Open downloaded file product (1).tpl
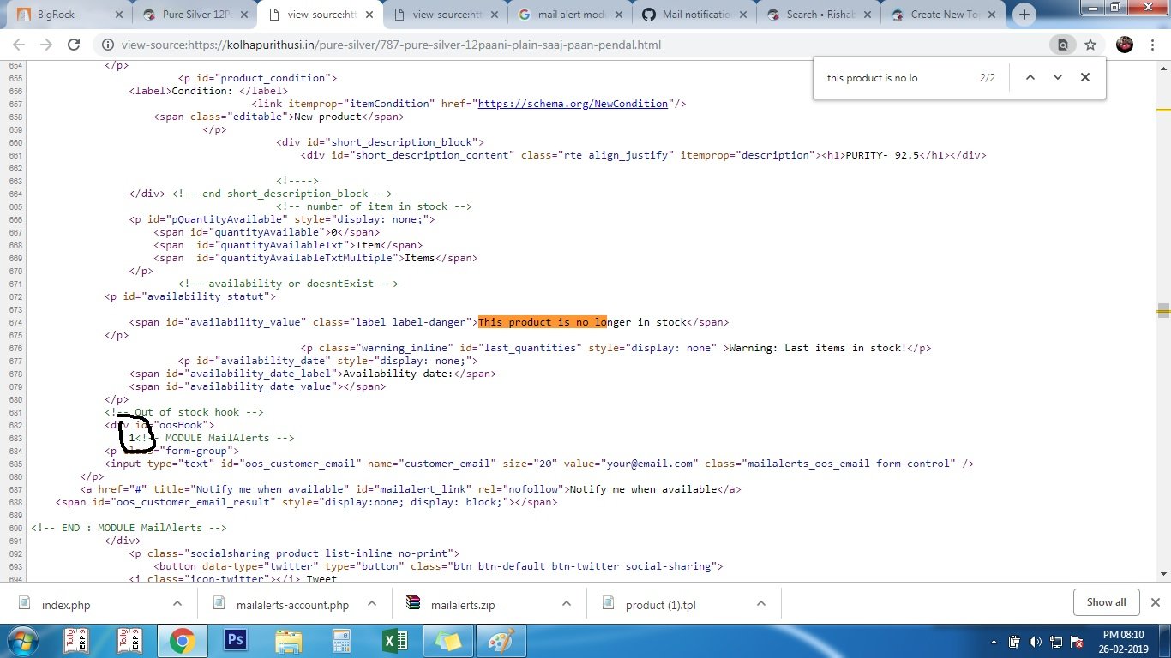This screenshot has height=658, width=1171. click(660, 605)
